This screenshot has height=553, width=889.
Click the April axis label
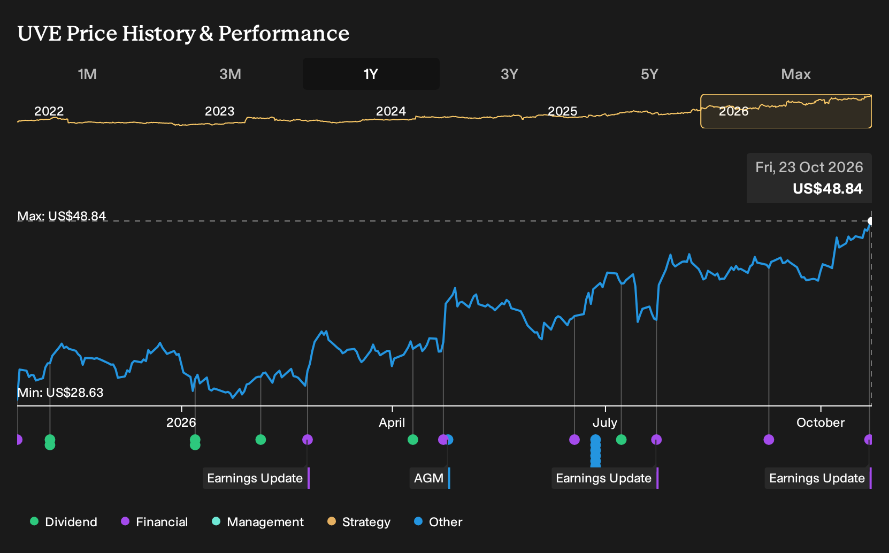point(392,423)
